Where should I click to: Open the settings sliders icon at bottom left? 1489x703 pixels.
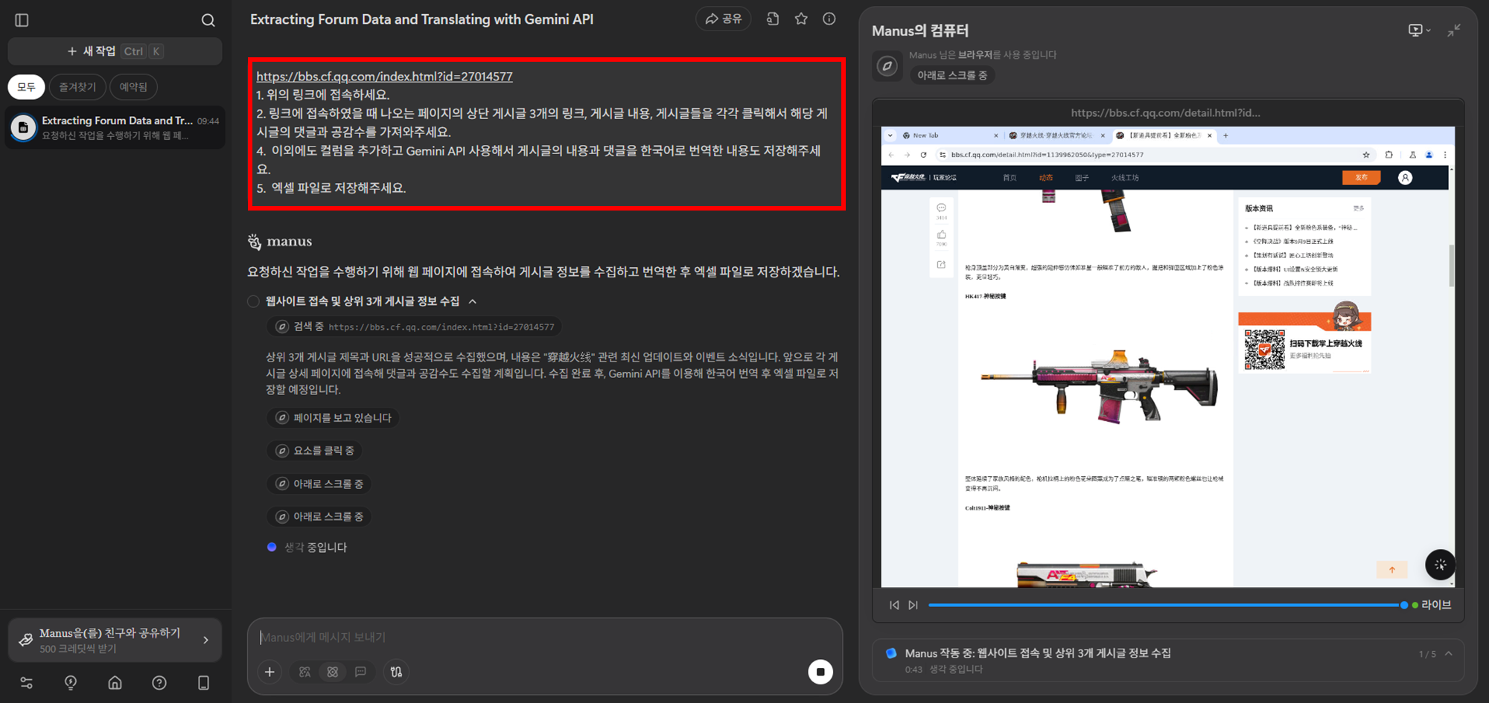click(26, 682)
